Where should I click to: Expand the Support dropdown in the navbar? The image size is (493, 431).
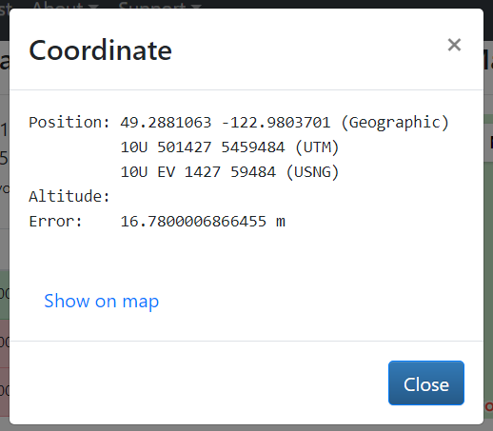pyautogui.click(x=160, y=5)
